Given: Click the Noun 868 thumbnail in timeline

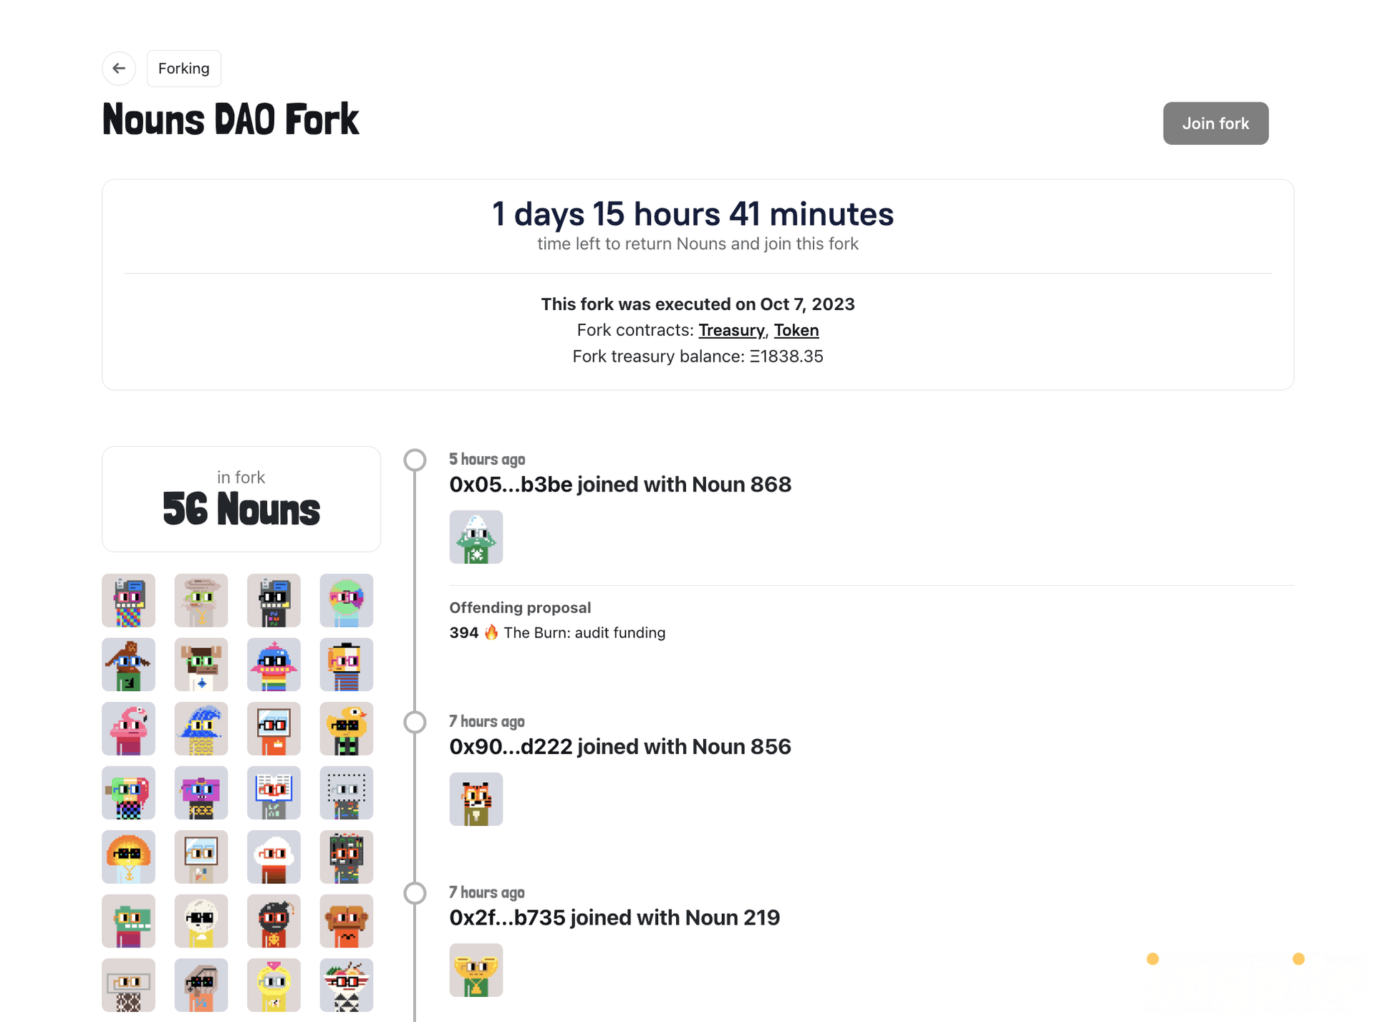Looking at the screenshot, I should click(476, 537).
